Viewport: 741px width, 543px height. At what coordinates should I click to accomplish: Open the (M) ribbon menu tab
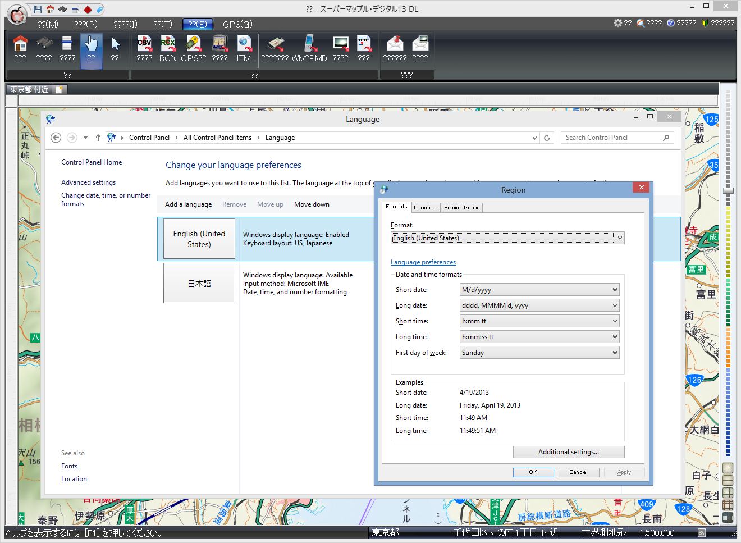[48, 24]
